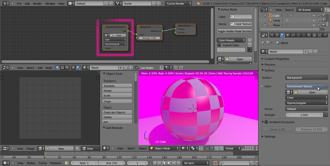Expand the Settings panel in World properties
The width and height of the screenshot is (330, 166).
tap(270, 136)
